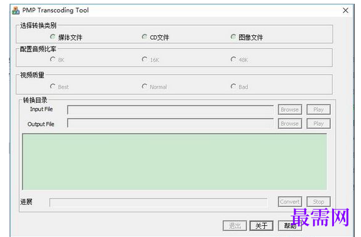The image size is (361, 237).
Task: Select the CD文件 radio button
Action: tap(145, 36)
